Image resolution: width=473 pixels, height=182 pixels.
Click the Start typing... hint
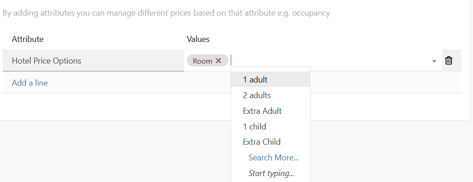point(271,173)
